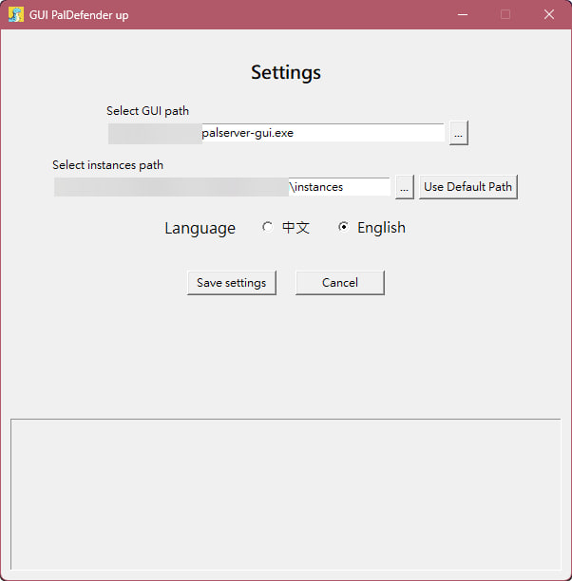
Task: Select the 中文 language radio button
Action: tap(267, 227)
